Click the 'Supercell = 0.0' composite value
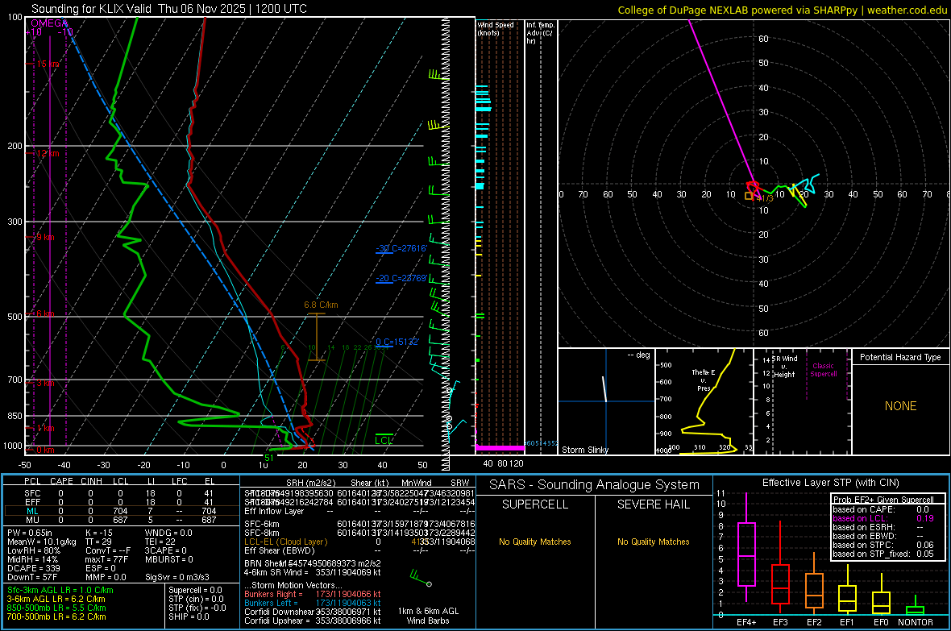This screenshot has height=631, width=951. 195,590
